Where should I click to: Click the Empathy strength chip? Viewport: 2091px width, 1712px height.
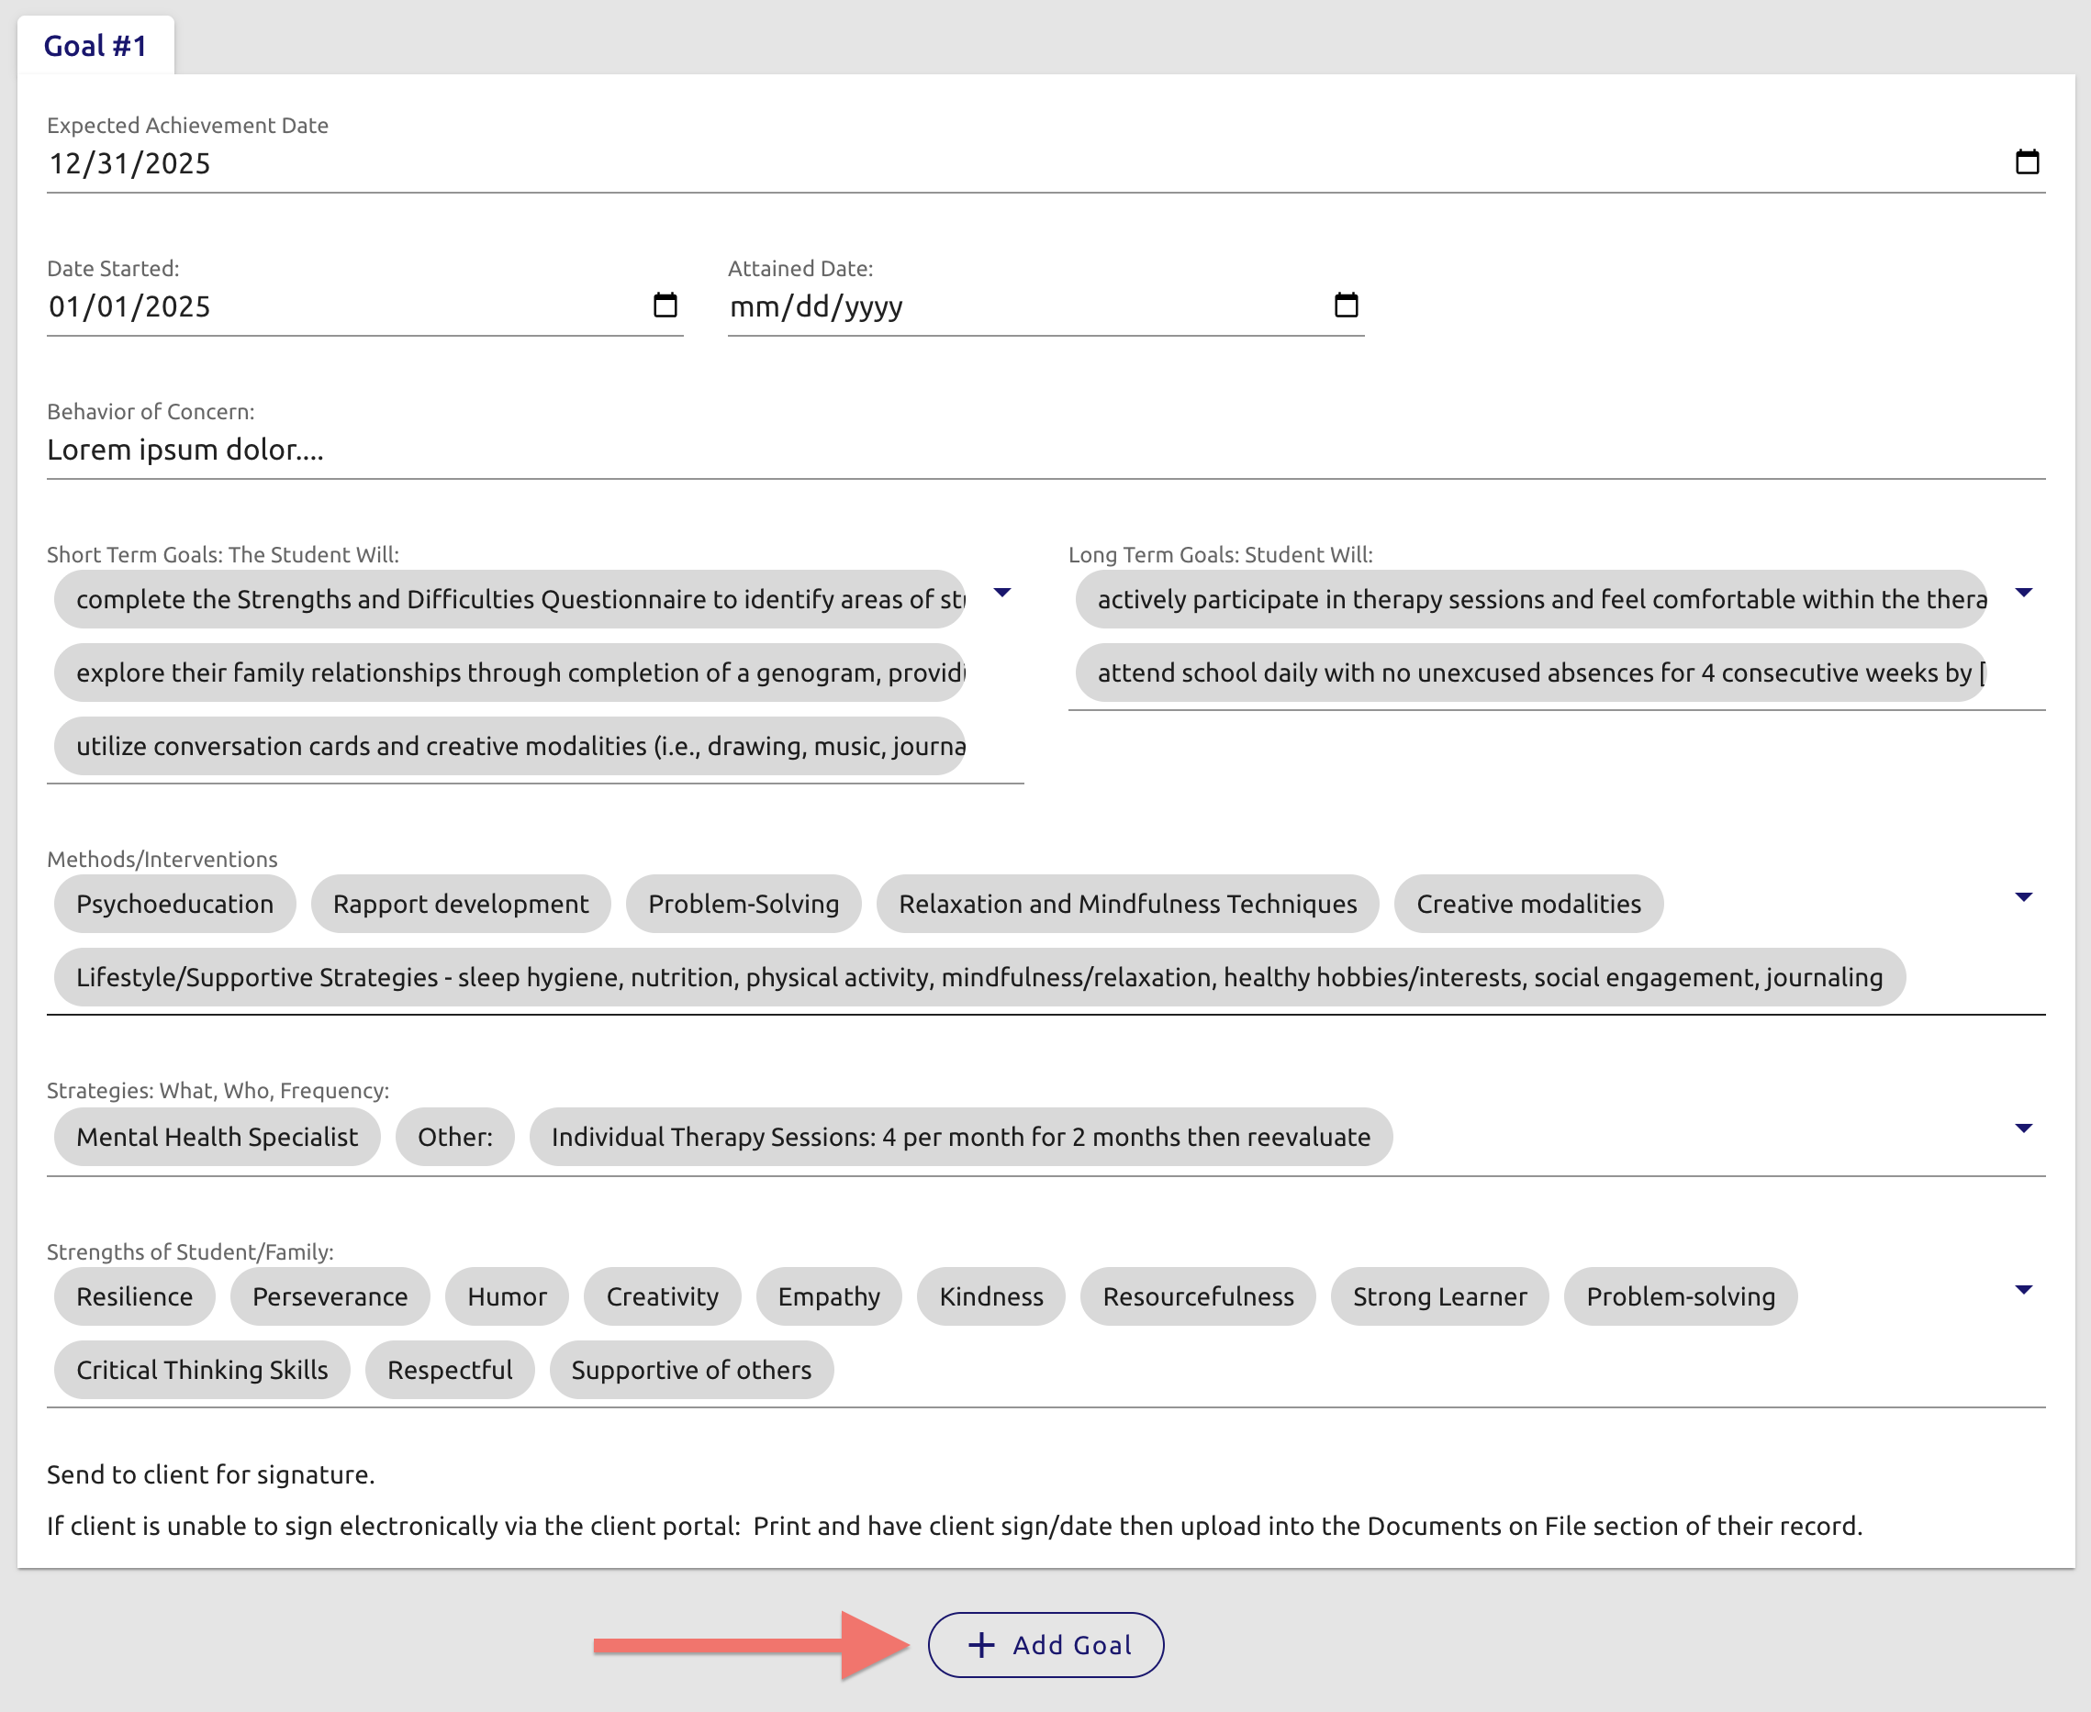[829, 1295]
